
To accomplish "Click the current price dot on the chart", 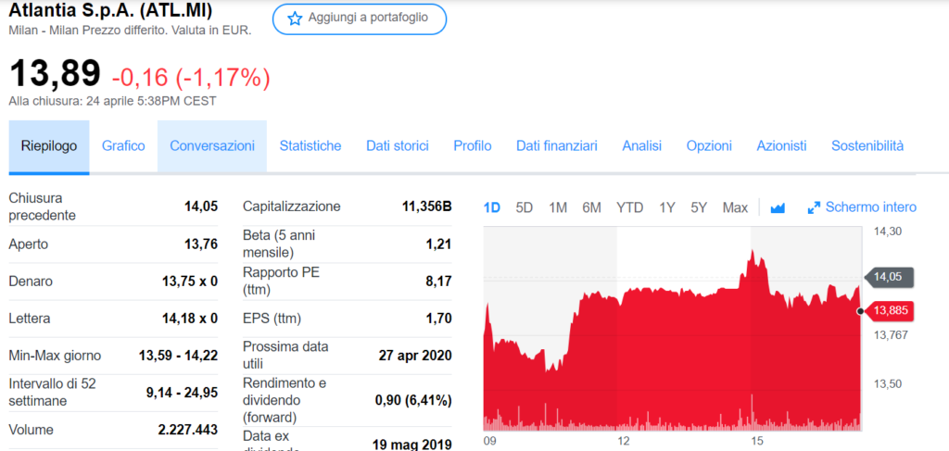I will tap(860, 311).
